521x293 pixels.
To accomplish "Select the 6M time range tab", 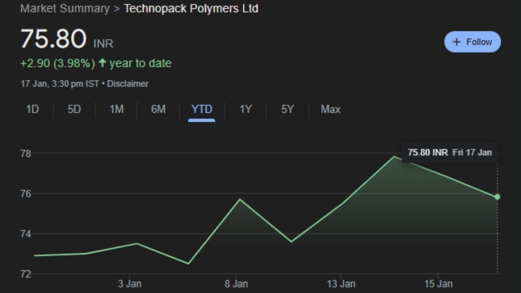I will pyautogui.click(x=158, y=109).
